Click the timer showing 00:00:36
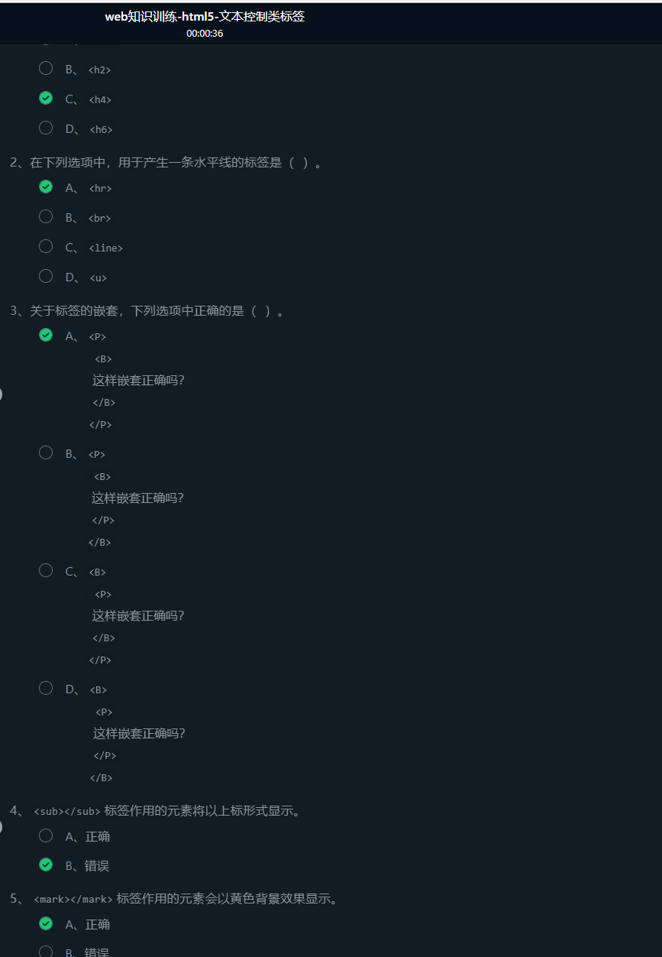 (x=205, y=33)
